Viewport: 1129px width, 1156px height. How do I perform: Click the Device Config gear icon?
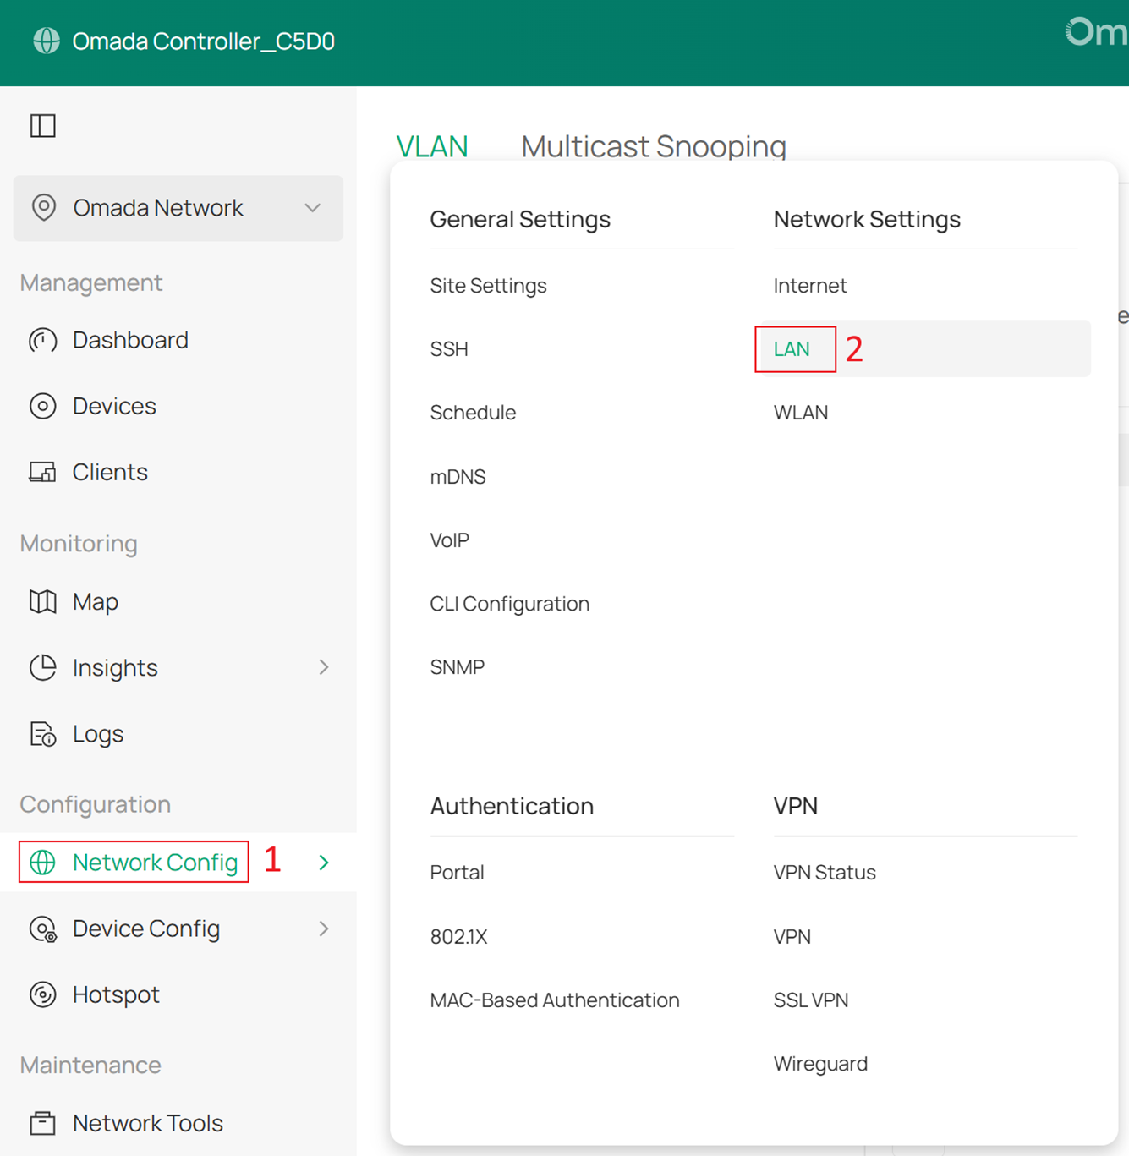point(43,929)
